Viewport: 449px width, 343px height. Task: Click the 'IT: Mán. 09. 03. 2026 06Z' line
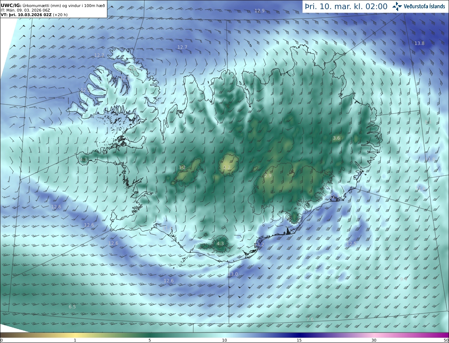(25, 10)
